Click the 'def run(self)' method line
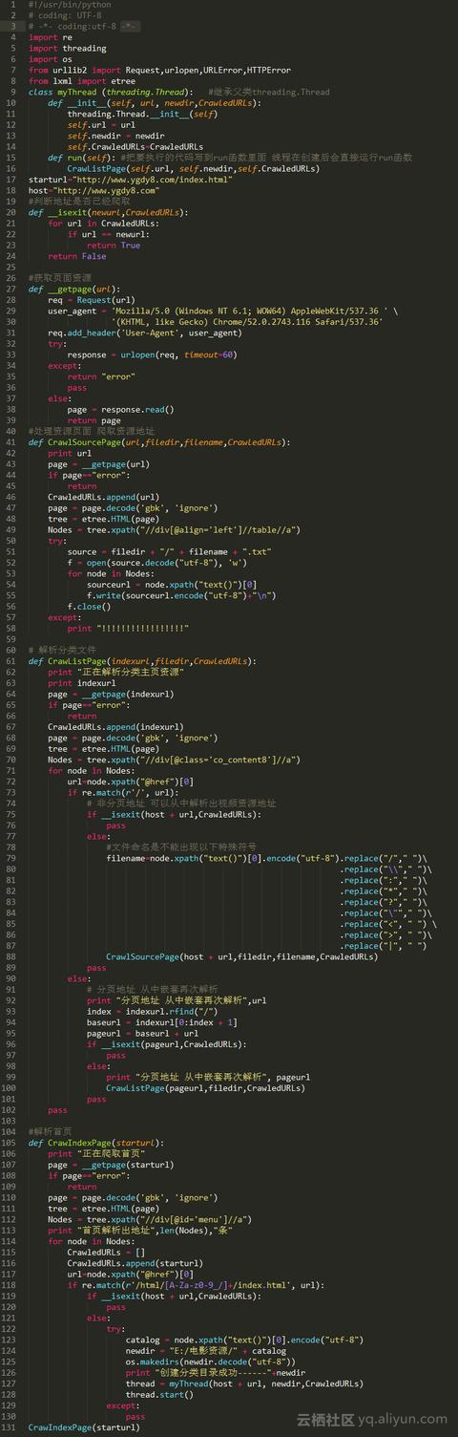458x1437 pixels. (230, 157)
